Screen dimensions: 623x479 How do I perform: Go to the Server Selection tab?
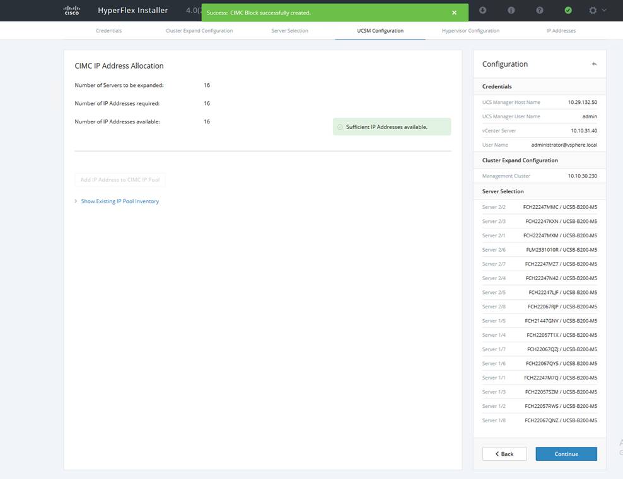[289, 31]
